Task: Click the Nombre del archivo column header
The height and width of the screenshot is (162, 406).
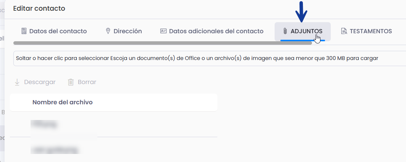Action: 62,102
